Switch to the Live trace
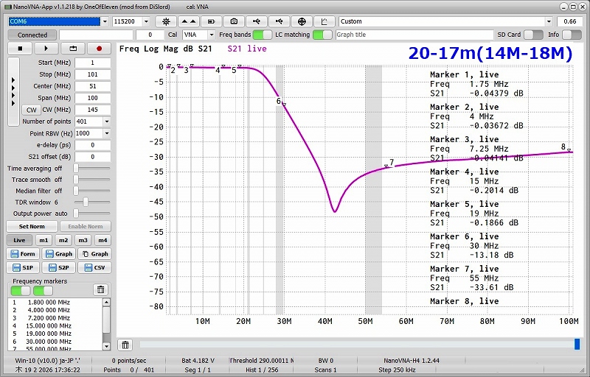Image resolution: width=590 pixels, height=377 pixels. [x=19, y=240]
